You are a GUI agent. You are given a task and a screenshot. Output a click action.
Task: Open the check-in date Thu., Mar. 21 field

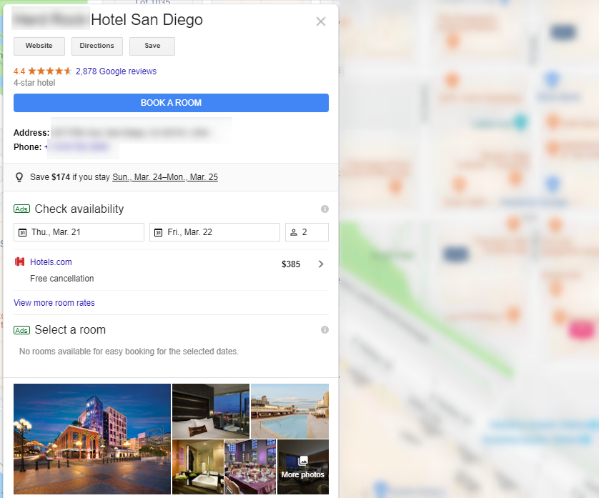coord(79,232)
